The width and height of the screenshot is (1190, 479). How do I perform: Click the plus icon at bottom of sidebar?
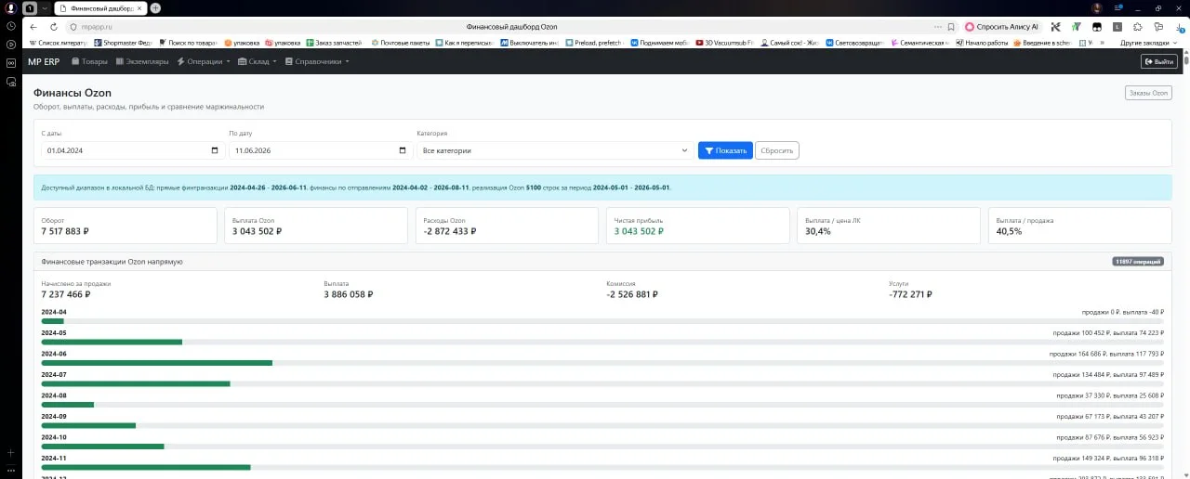(10, 452)
